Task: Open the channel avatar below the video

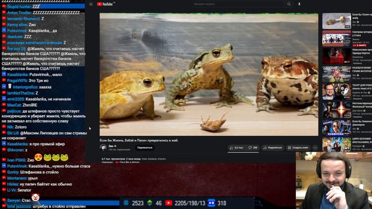Action: click(x=103, y=147)
